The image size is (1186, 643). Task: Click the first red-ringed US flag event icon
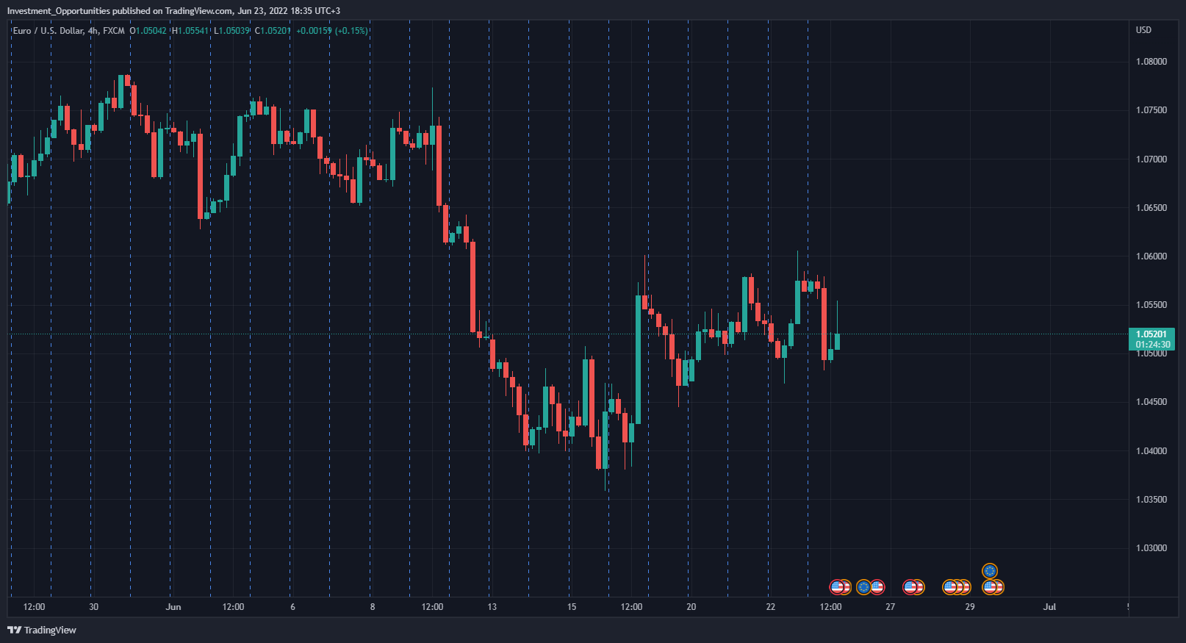click(x=837, y=587)
